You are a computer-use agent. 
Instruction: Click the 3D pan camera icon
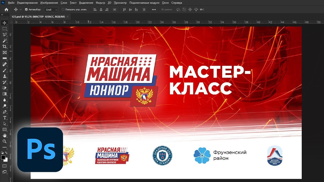pos(190,10)
